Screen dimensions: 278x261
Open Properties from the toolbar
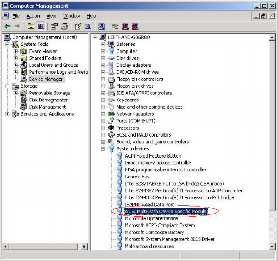pyautogui.click(x=54, y=26)
